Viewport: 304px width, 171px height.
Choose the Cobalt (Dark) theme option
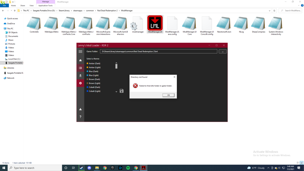(94, 87)
